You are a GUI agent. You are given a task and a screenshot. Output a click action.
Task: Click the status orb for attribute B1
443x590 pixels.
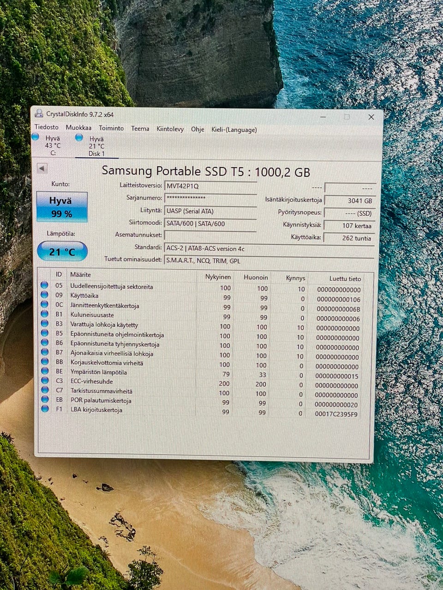click(x=44, y=313)
